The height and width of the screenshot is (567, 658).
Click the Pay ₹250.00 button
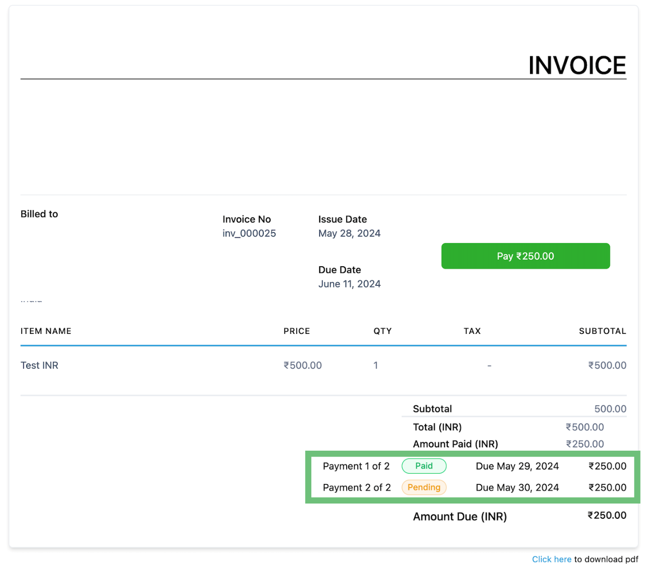pos(525,256)
